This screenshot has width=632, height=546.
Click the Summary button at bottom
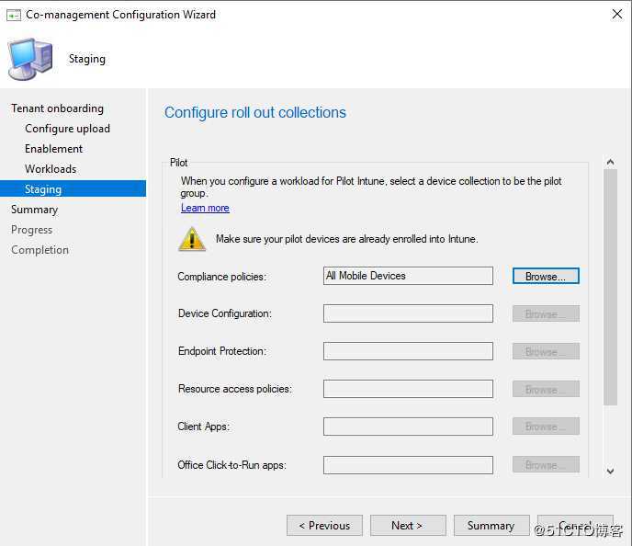[491, 526]
